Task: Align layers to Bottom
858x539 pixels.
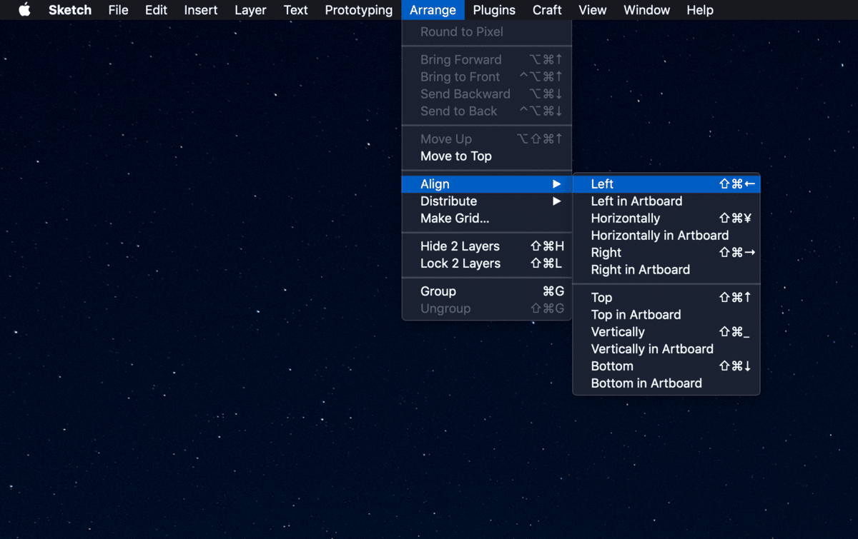Action: click(666, 366)
